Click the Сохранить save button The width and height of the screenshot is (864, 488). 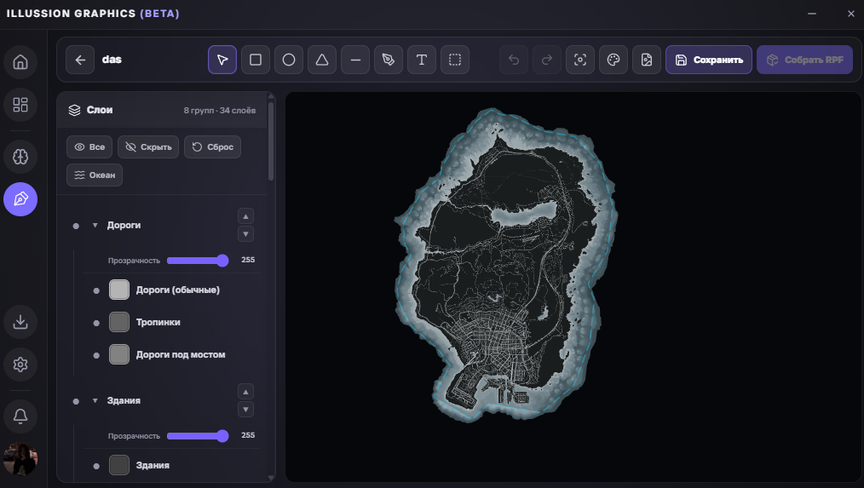pos(709,60)
